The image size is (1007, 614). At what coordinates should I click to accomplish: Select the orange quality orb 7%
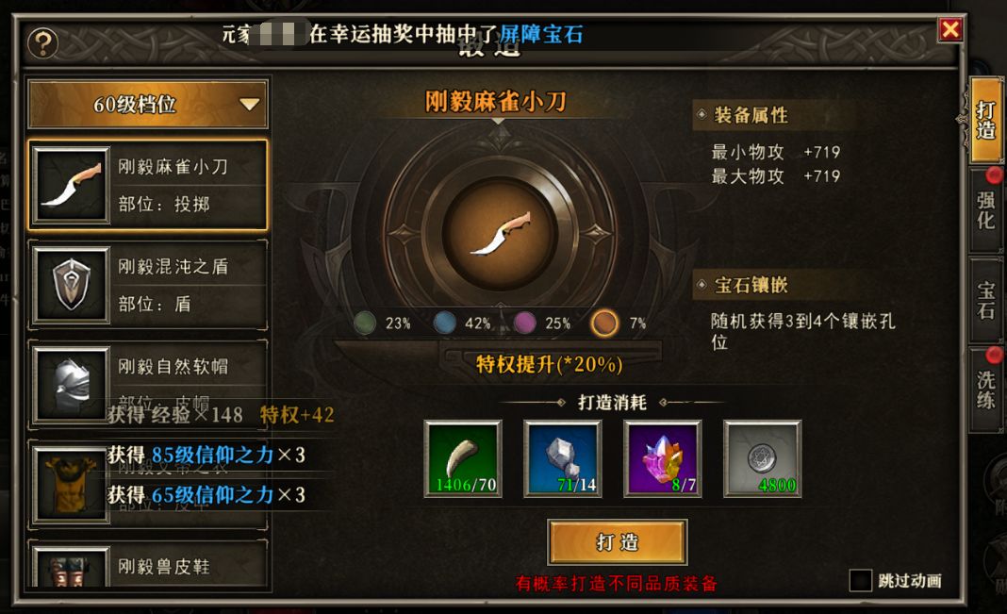coord(604,324)
